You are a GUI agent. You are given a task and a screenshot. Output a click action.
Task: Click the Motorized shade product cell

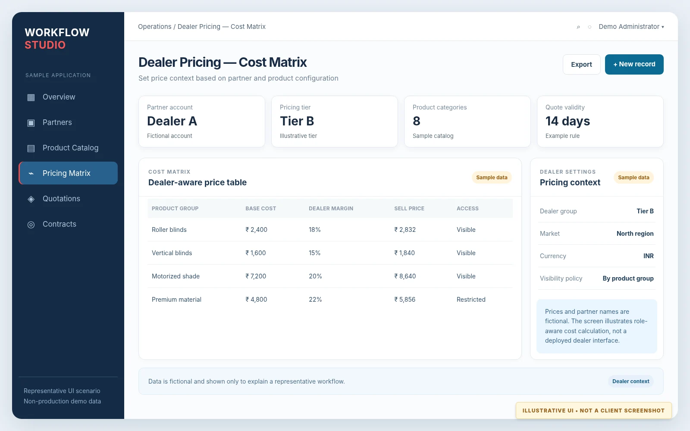point(176,276)
